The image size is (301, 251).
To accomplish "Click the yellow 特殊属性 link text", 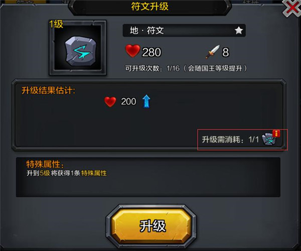I will click(94, 173).
